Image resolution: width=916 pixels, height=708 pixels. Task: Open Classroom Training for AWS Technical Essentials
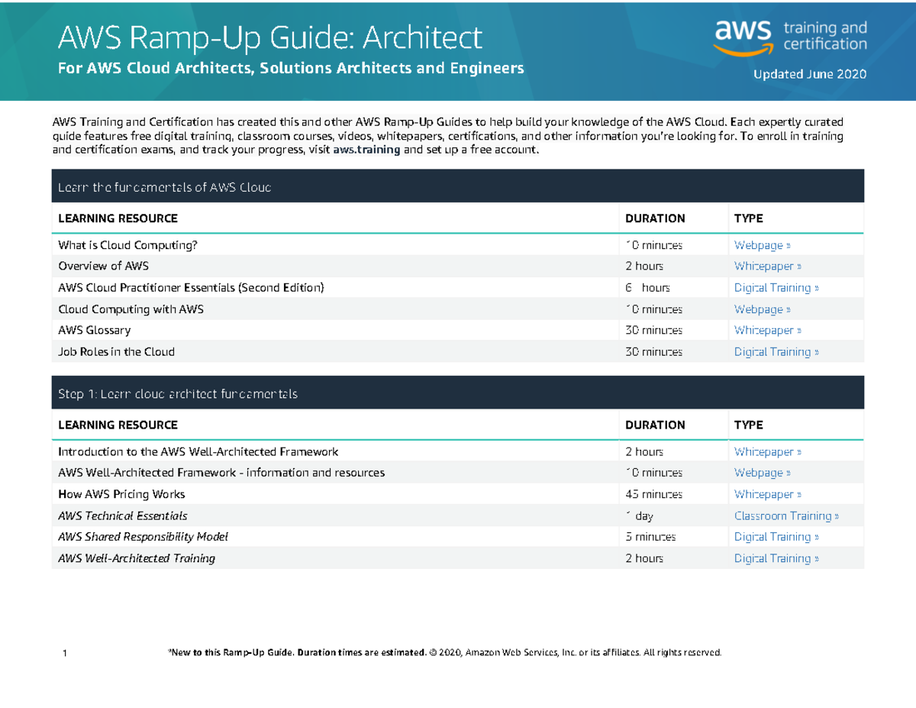786,516
